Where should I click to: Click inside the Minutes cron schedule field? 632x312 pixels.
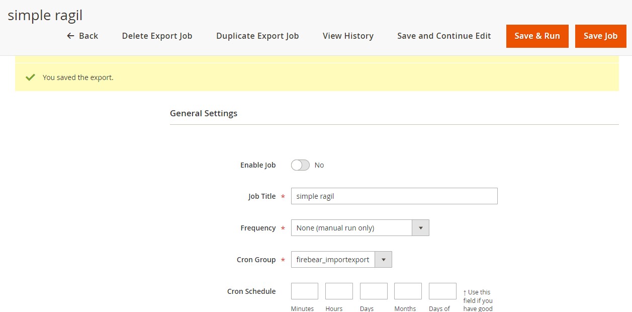304,291
